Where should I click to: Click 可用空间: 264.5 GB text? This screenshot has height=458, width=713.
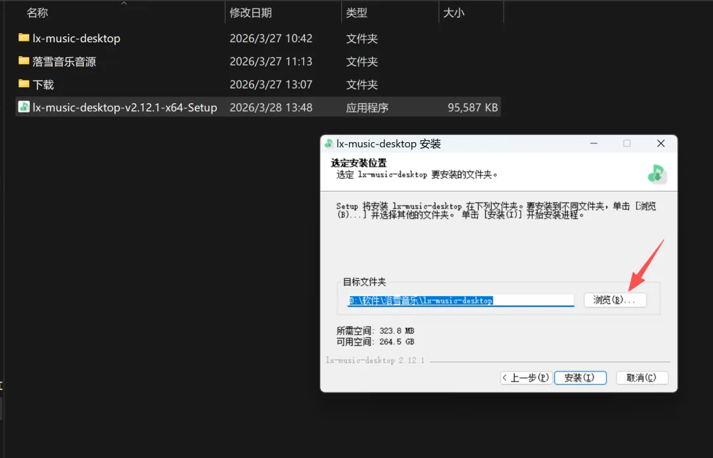pos(375,342)
